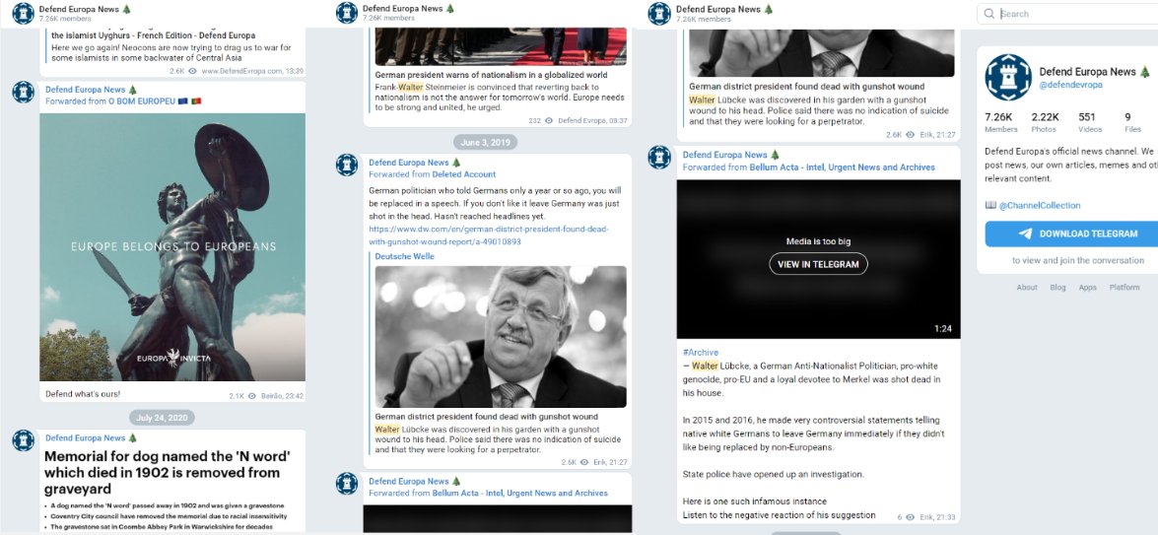Screen dimensions: 1158x535
Task: Open the Walter Lübcke black-and-white photo
Action: (501, 337)
